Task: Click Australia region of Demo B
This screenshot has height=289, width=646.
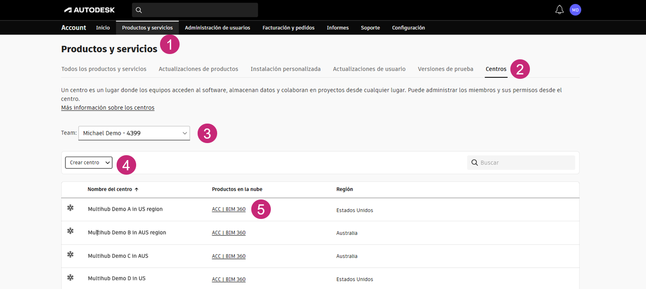Action: (347, 233)
